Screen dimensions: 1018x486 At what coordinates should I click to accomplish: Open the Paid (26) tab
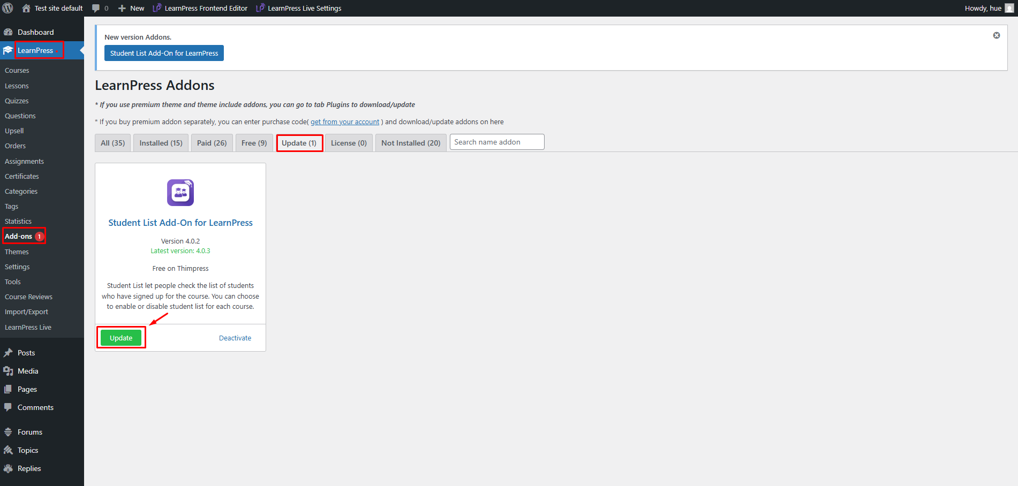(x=212, y=143)
